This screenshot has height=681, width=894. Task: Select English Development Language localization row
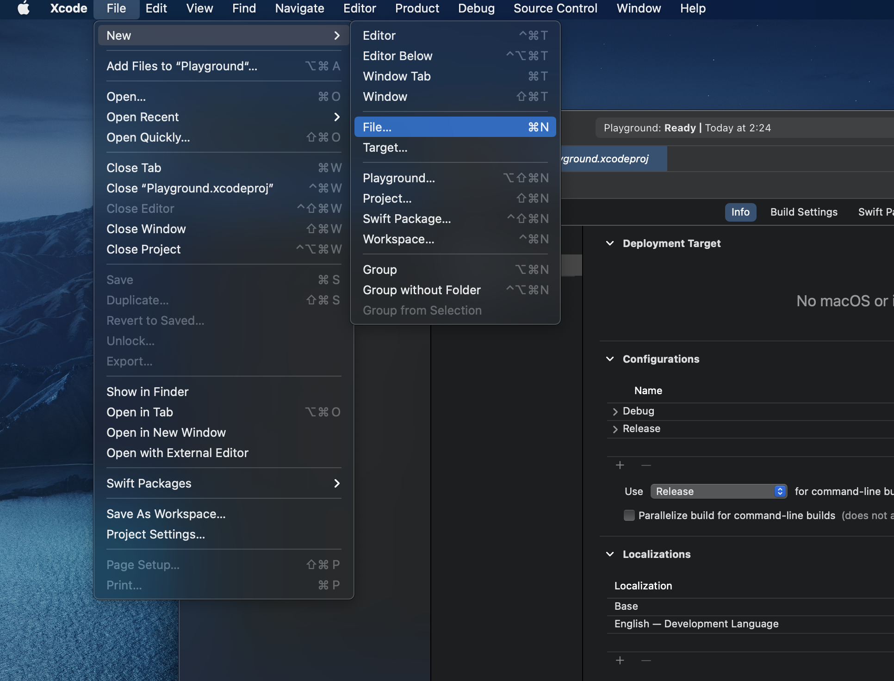tap(696, 624)
